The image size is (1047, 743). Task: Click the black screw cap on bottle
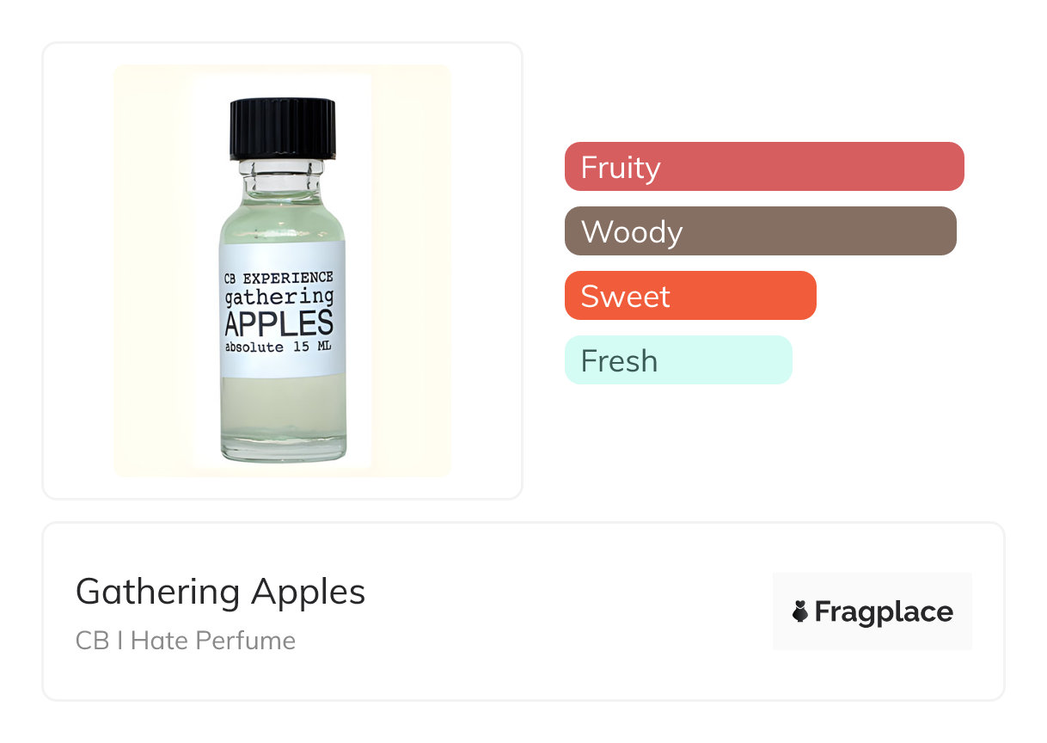[x=282, y=129]
